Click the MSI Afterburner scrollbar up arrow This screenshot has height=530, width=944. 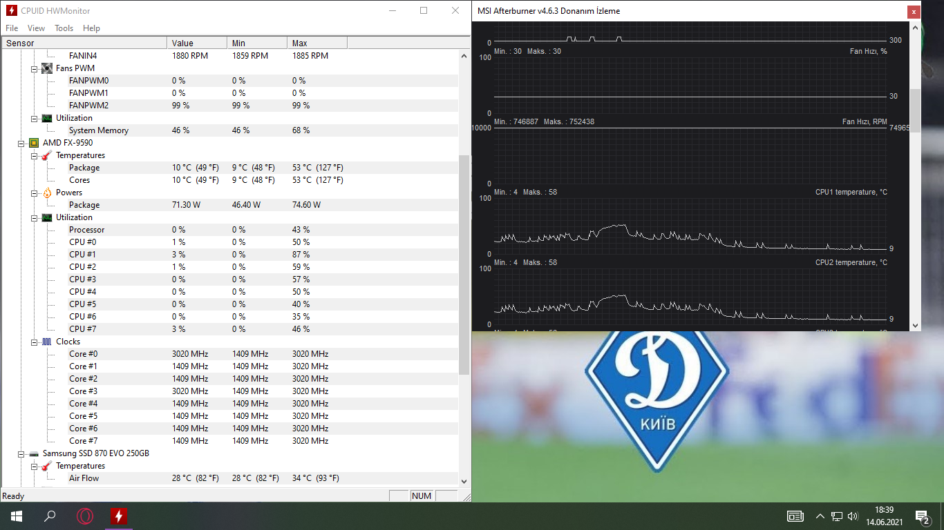(x=916, y=27)
